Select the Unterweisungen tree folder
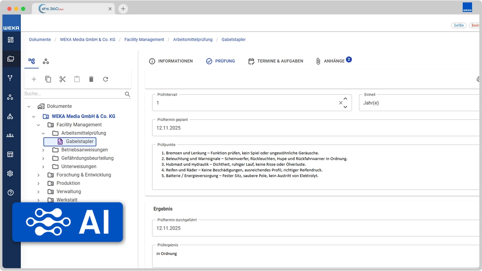482x271 pixels. (79, 167)
